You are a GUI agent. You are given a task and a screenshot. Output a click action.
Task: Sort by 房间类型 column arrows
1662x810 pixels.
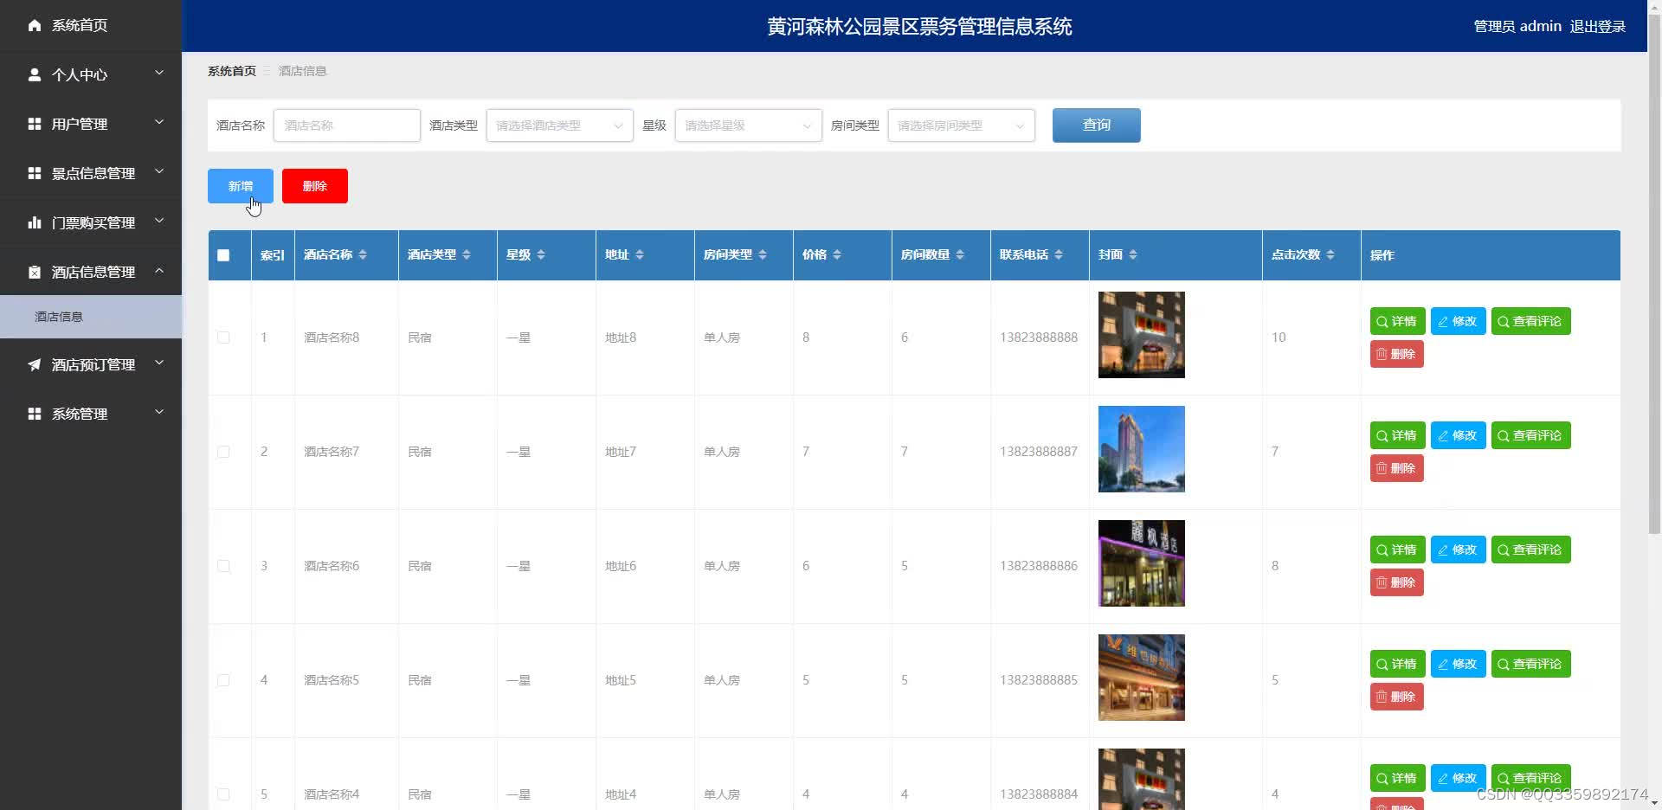[x=763, y=254]
